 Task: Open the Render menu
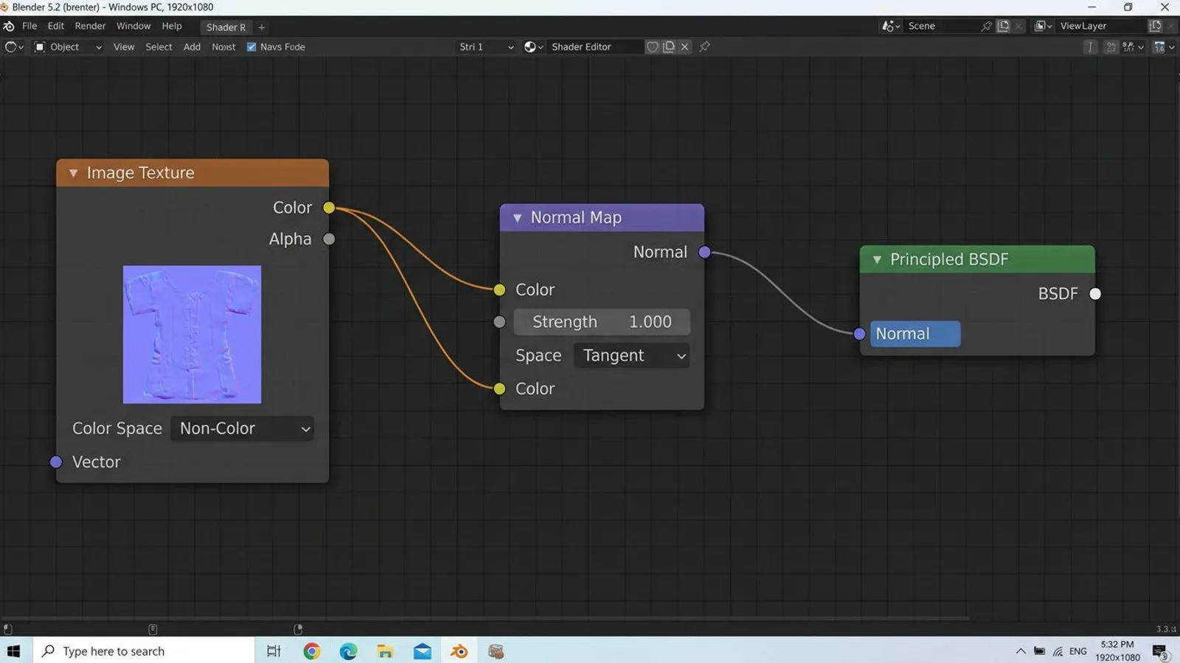coord(90,26)
